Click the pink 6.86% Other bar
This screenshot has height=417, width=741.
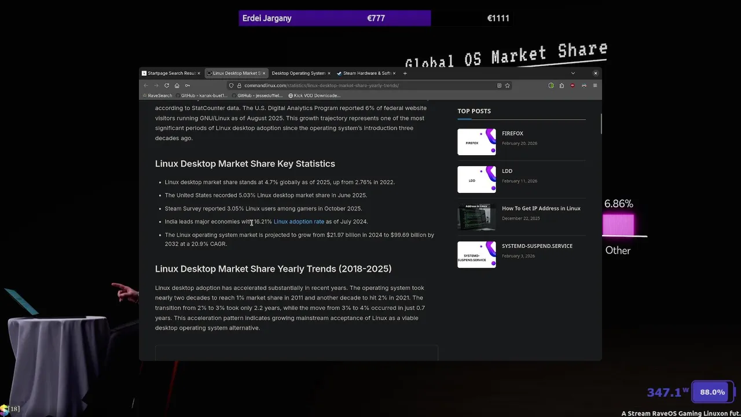tap(618, 225)
